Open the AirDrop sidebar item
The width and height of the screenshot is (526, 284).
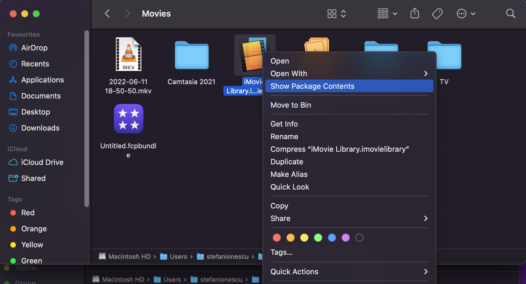tap(34, 48)
